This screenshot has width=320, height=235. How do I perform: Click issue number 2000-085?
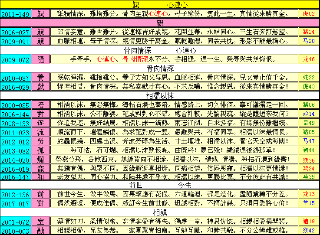(x=16, y=105)
